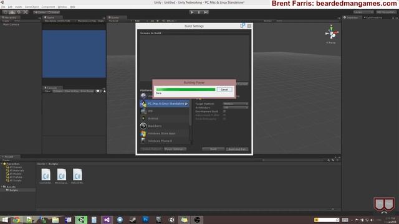
Task: Open Steam from the taskbar
Action: click(x=133, y=220)
